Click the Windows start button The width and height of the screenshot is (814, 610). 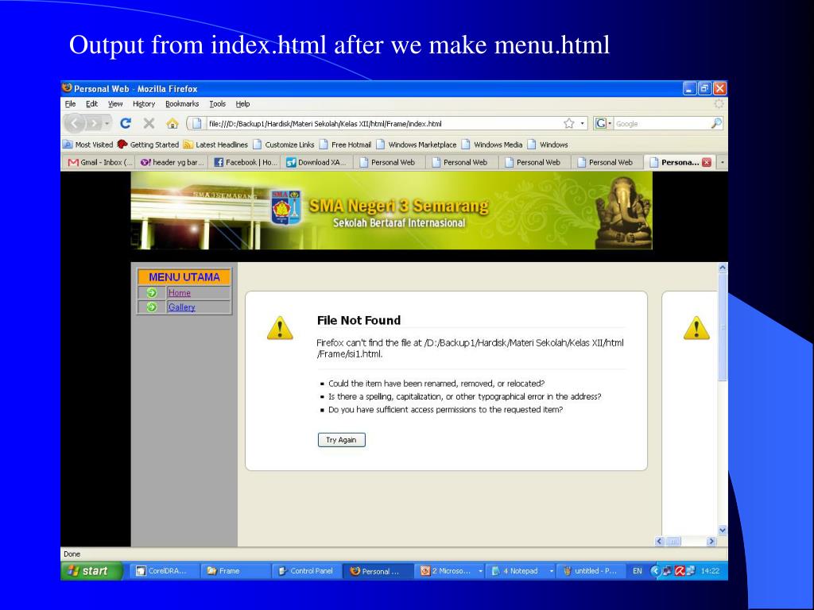92,570
